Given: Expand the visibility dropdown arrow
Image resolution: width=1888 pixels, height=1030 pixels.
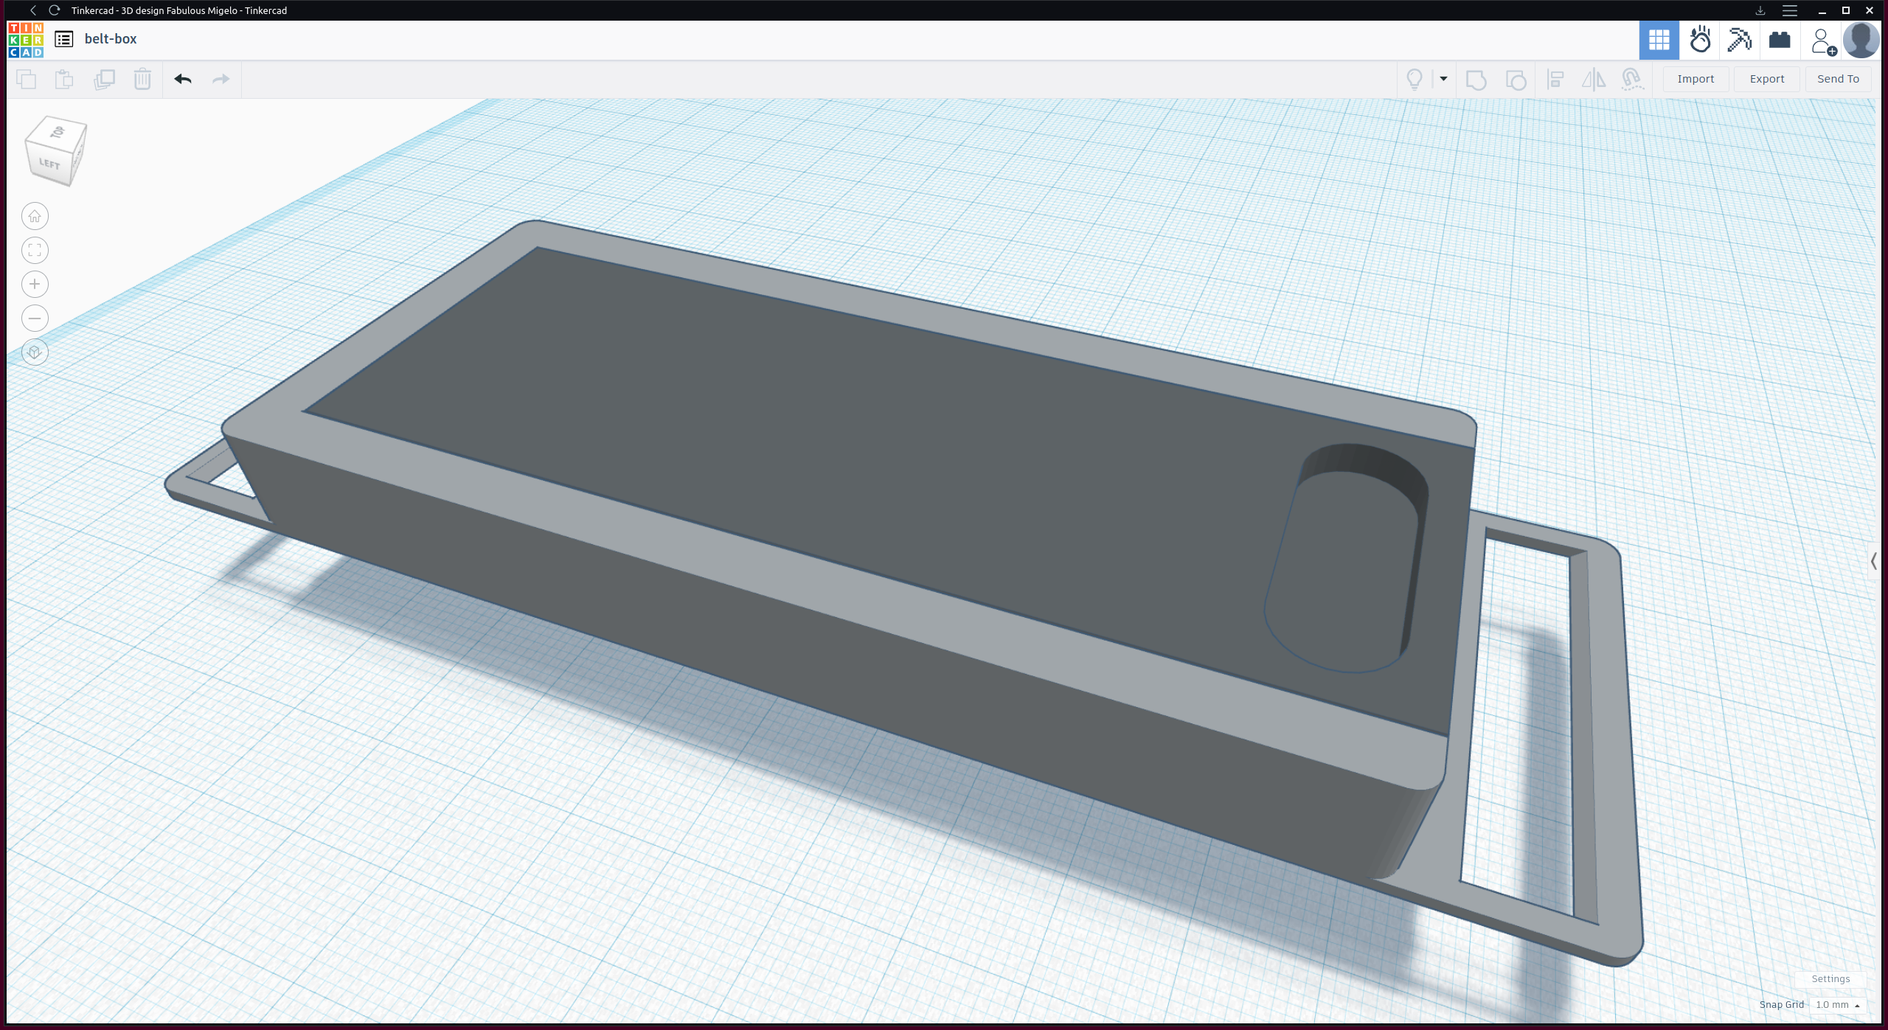Looking at the screenshot, I should pos(1443,79).
